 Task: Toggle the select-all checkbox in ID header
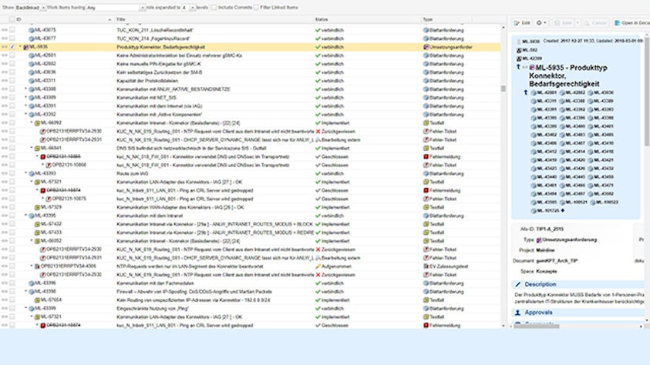tap(12, 19)
